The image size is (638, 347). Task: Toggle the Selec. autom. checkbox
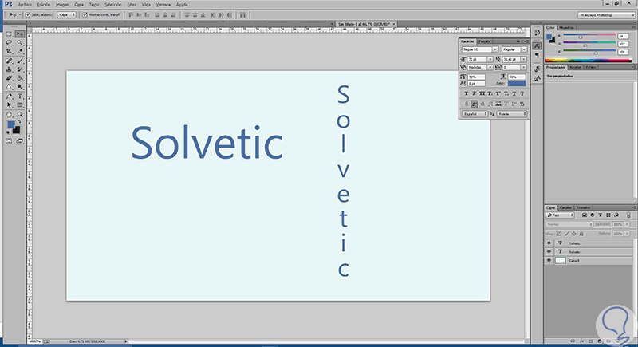(x=28, y=14)
